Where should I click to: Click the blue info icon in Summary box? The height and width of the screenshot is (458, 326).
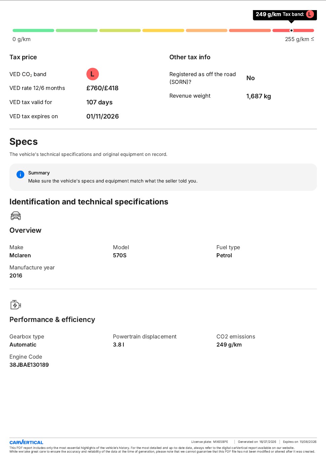coord(21,174)
